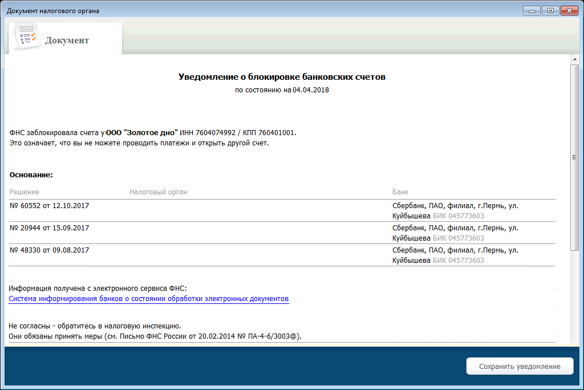Click the КПП 760401001 text
584x390 pixels.
point(269,133)
